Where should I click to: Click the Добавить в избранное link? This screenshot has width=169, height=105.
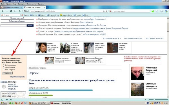coord(17,21)
